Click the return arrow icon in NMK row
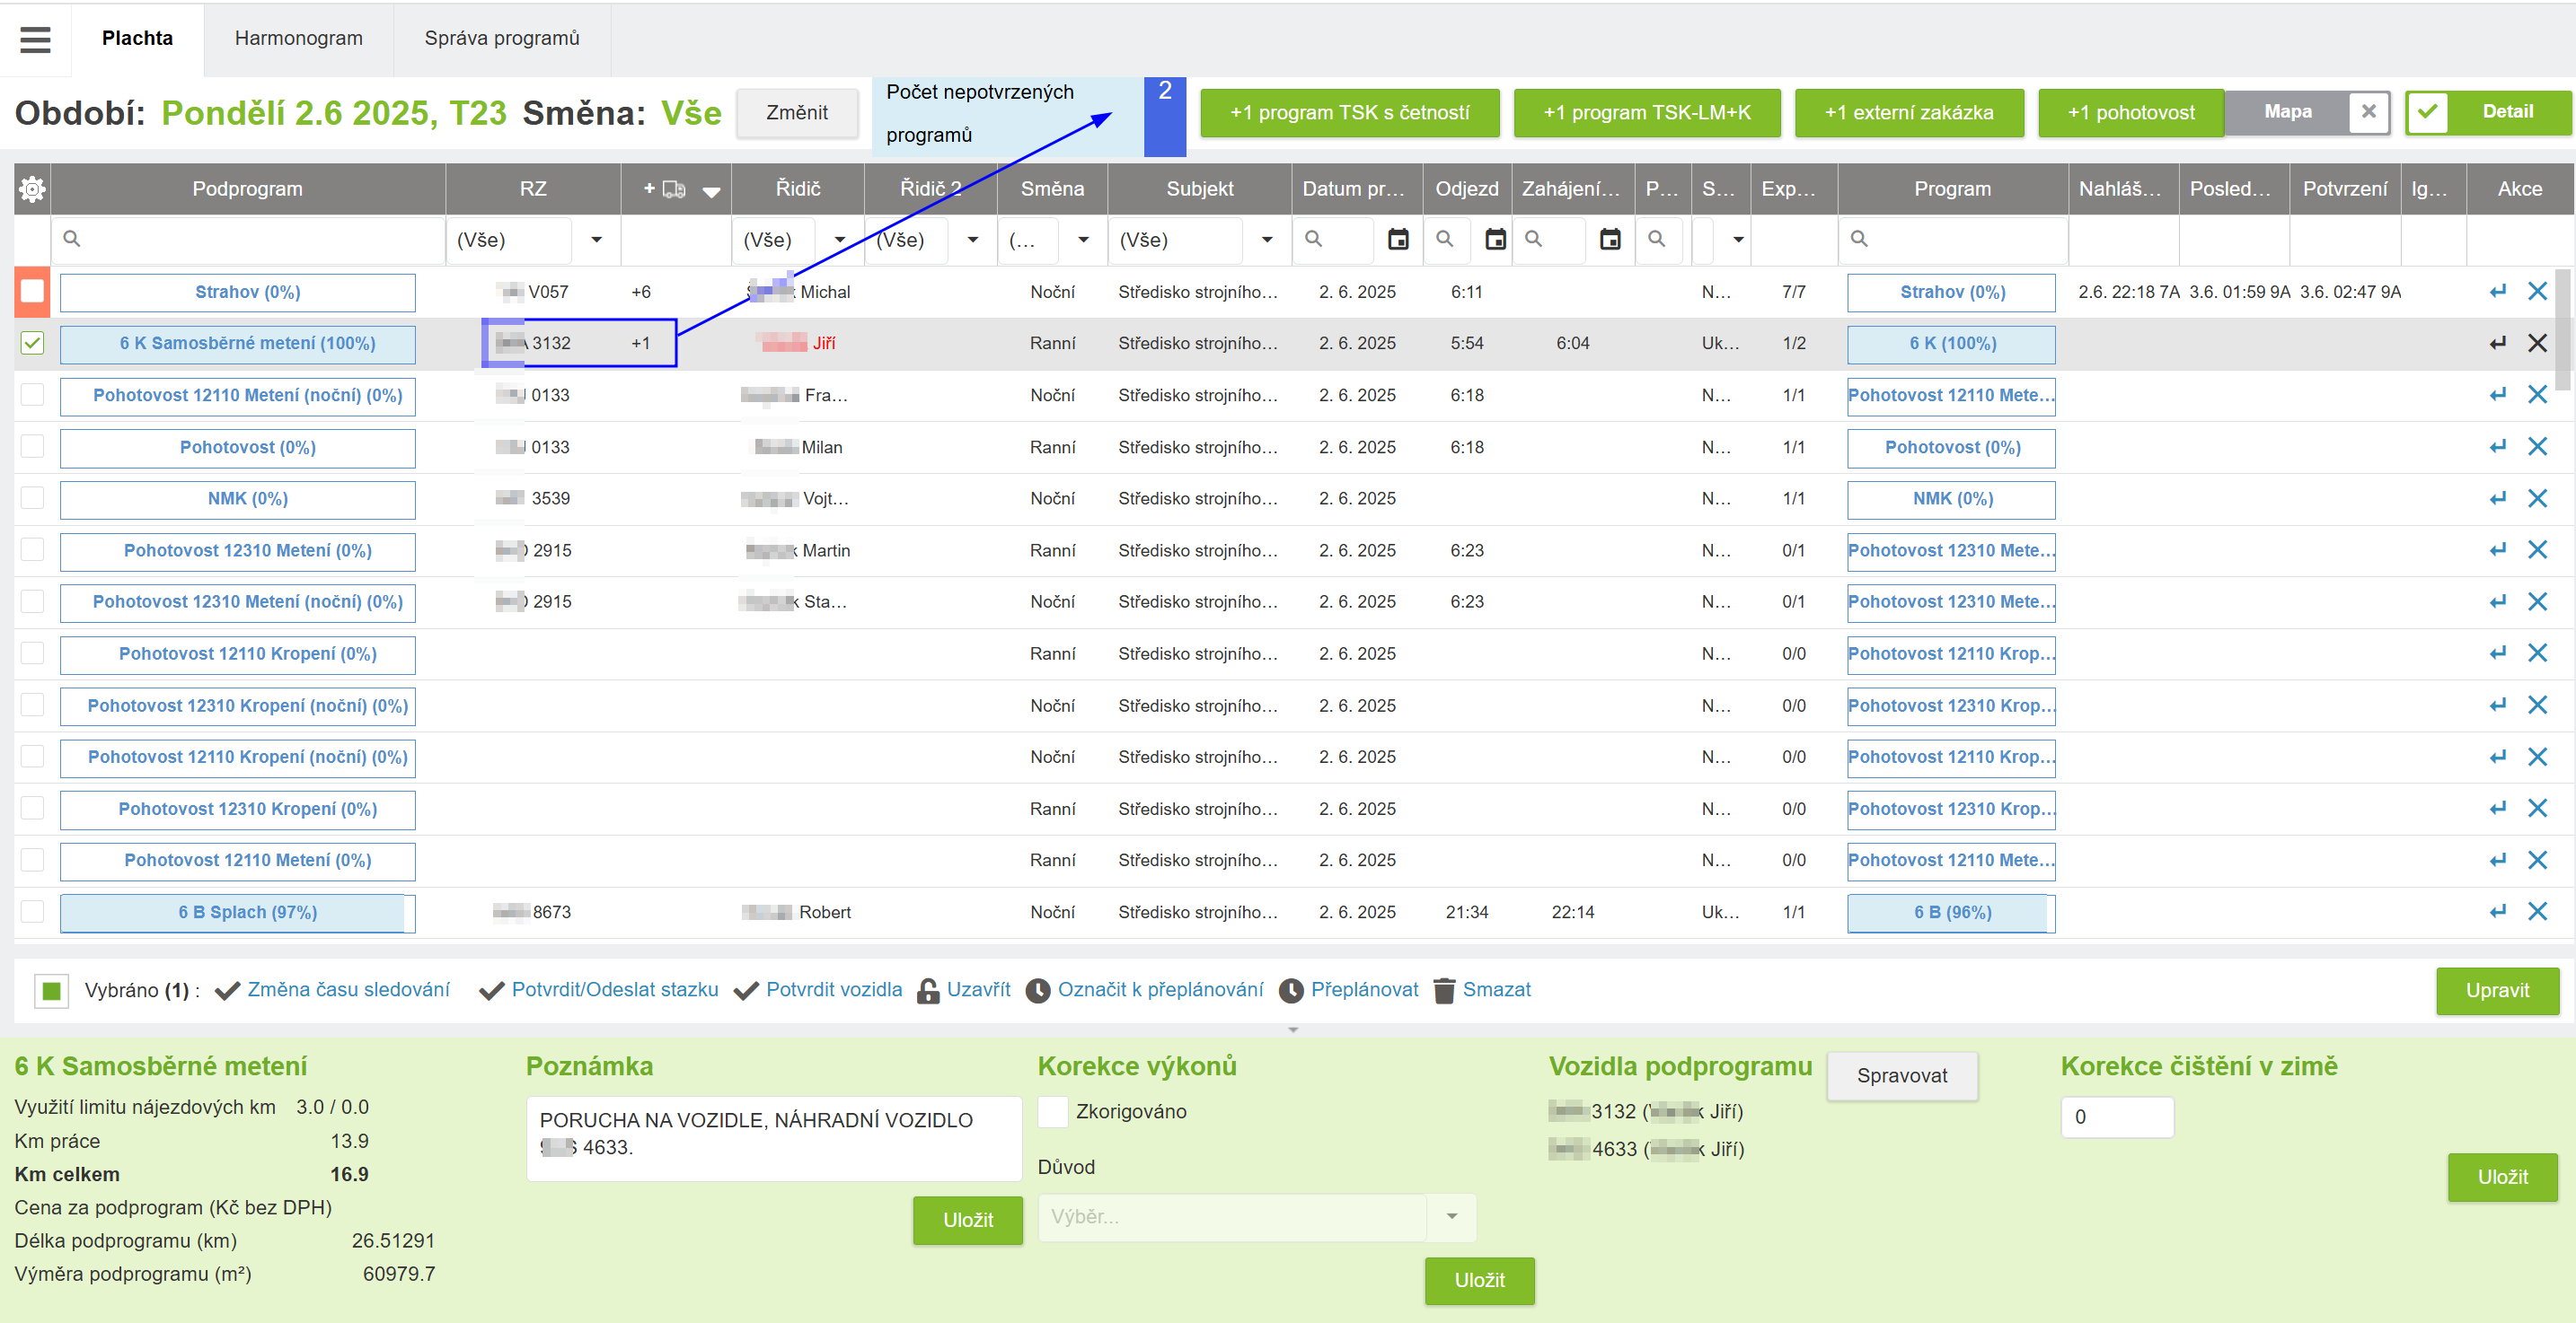 click(2497, 499)
